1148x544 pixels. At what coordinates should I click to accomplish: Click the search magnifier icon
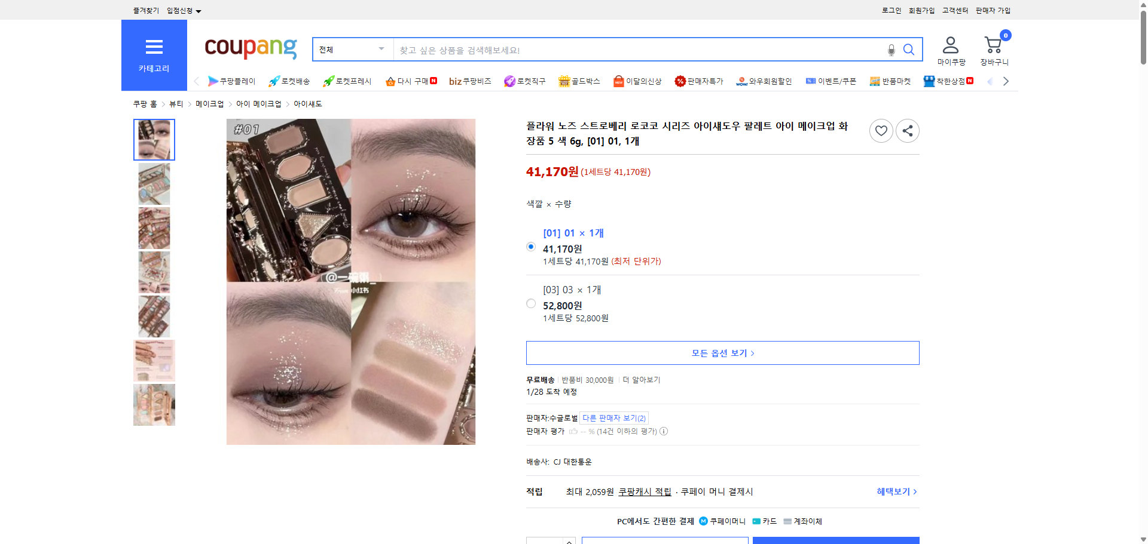pyautogui.click(x=908, y=50)
